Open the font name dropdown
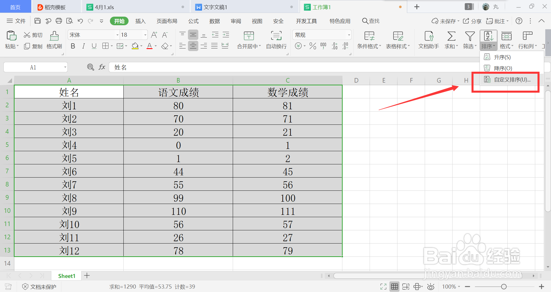Screen dimensions: 551x292 117,35
